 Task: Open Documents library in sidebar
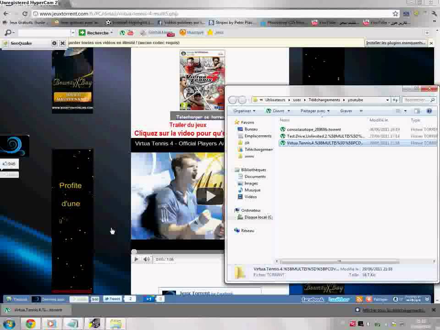coord(255,176)
